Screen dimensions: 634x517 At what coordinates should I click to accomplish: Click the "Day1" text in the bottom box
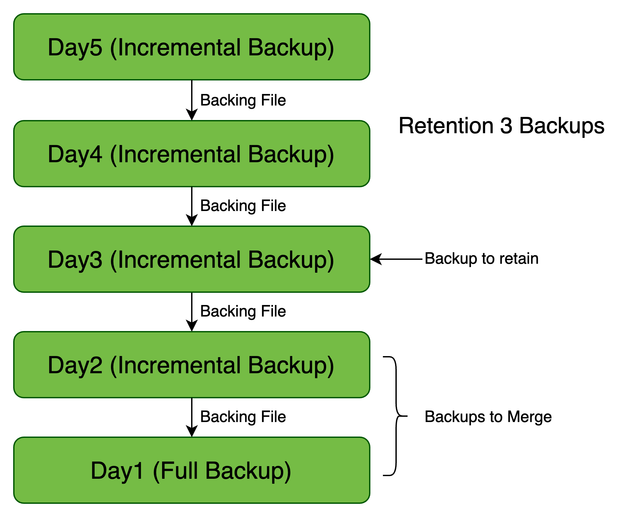click(117, 471)
